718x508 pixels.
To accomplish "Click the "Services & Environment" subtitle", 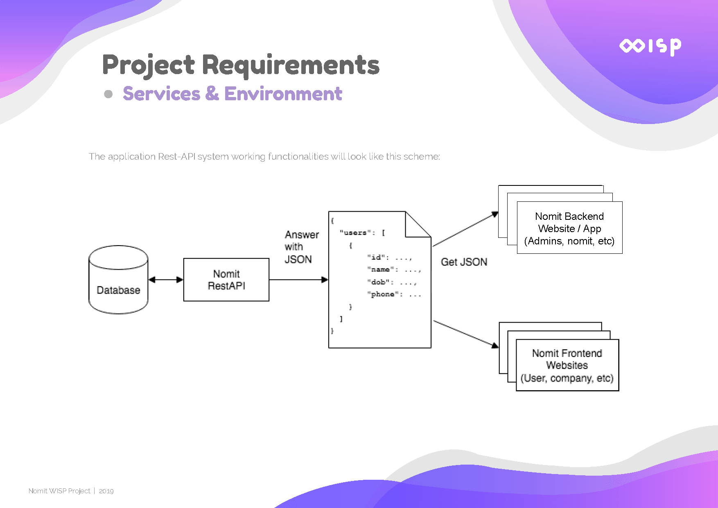I will tap(232, 94).
